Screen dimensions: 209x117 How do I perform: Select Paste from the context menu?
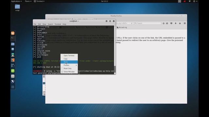tap(69, 62)
